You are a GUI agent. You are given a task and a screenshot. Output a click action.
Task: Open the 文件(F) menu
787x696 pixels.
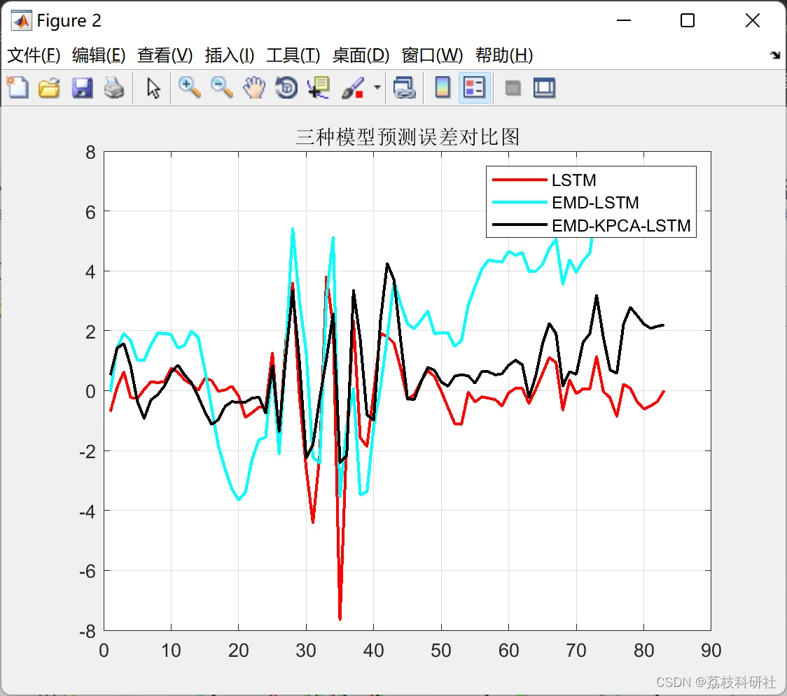point(34,55)
